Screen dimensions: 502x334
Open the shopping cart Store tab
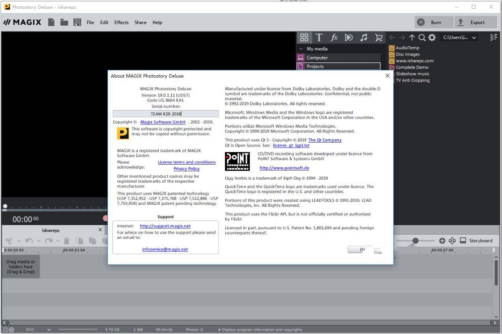(x=379, y=37)
